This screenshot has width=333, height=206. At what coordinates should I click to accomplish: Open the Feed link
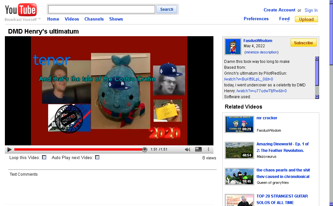284,19
